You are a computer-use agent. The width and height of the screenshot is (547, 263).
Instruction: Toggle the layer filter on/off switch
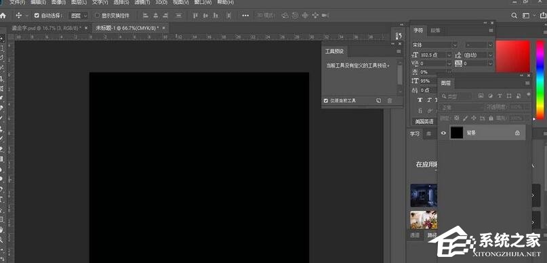[x=529, y=94]
